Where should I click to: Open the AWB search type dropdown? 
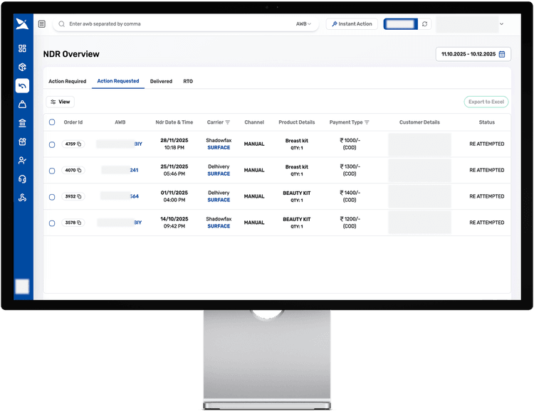[x=303, y=24]
